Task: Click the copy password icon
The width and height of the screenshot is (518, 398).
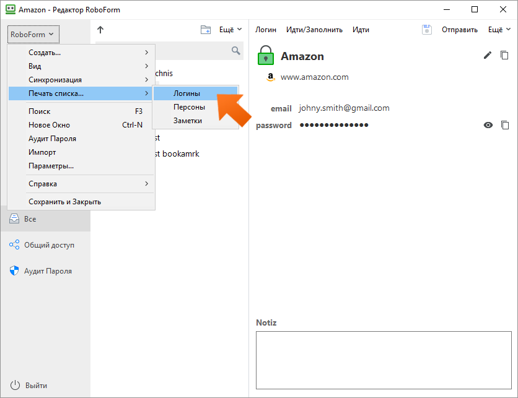Action: [505, 125]
